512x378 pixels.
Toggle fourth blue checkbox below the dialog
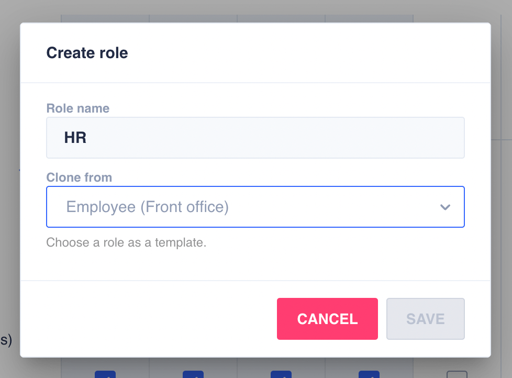click(x=369, y=374)
